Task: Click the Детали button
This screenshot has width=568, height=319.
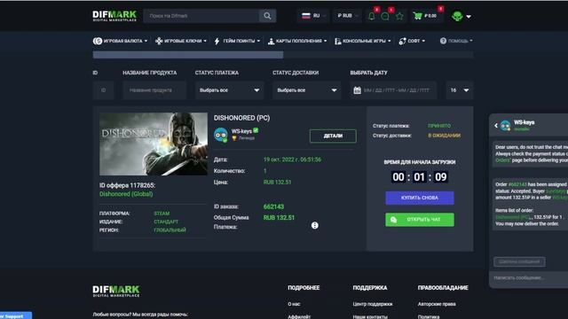Action: tap(333, 136)
